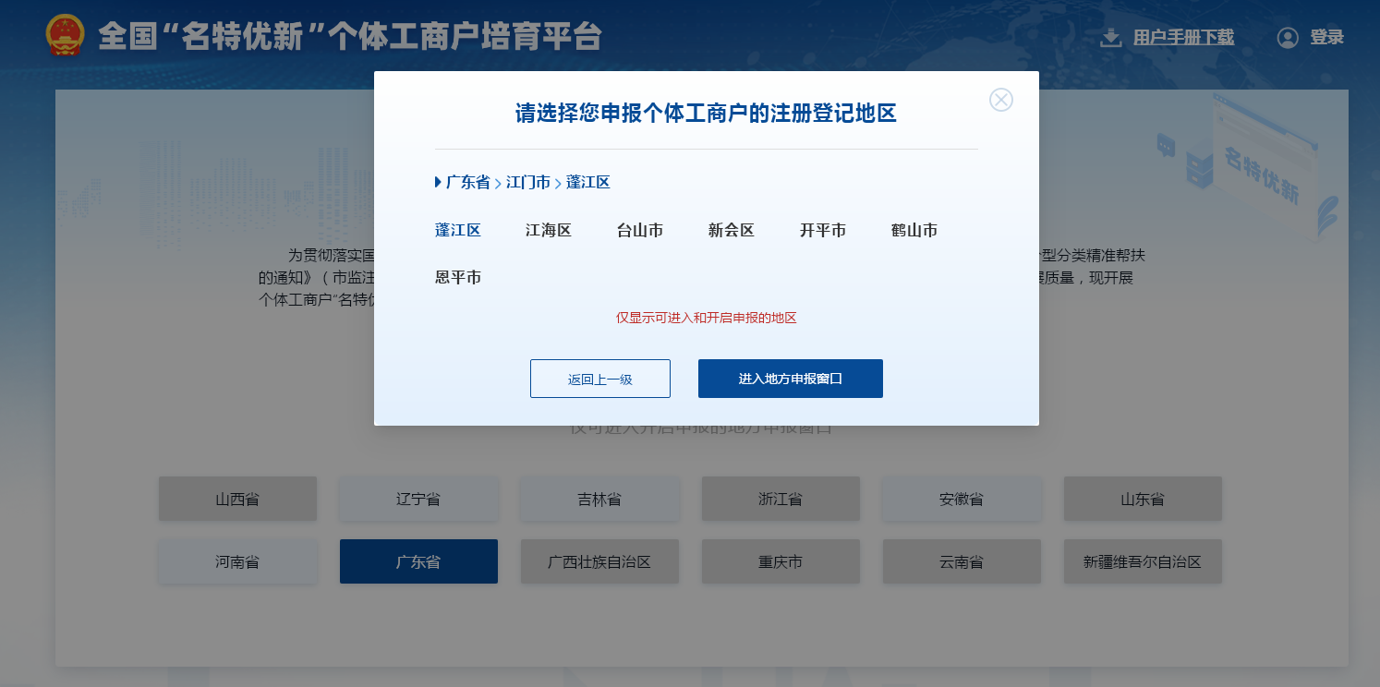The width and height of the screenshot is (1380, 687).
Task: Click 登录 to sign in
Action: (x=1326, y=37)
